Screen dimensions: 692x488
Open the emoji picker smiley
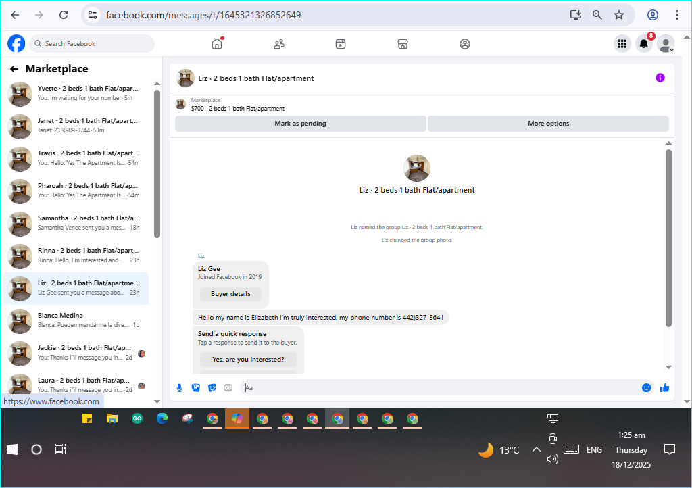point(646,388)
